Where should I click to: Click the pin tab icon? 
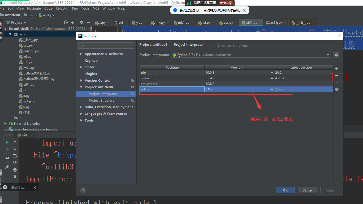pos(7,167)
